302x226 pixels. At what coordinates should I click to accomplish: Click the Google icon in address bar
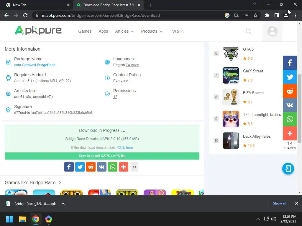pyautogui.click(x=227, y=15)
